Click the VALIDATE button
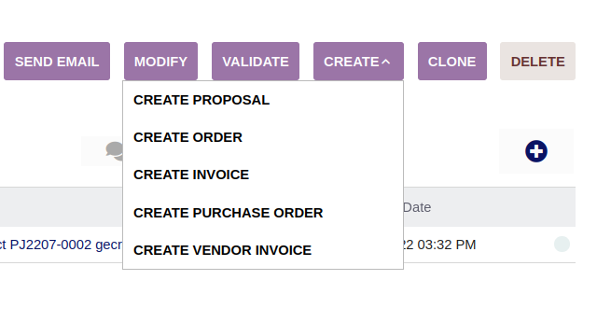Image resolution: width=597 pixels, height=336 pixels. click(x=256, y=62)
